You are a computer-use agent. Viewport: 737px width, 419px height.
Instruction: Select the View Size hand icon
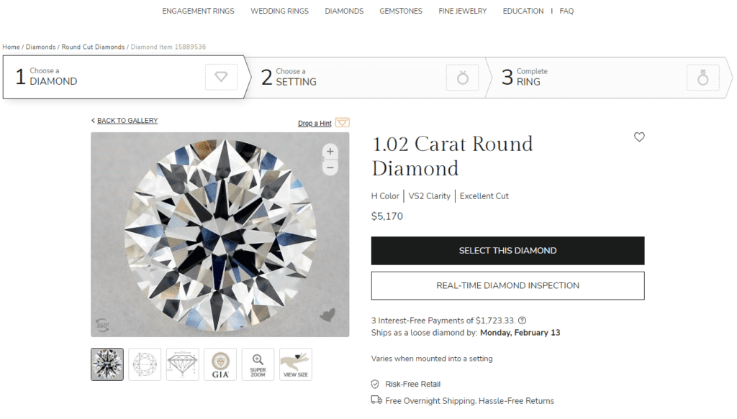pos(295,364)
